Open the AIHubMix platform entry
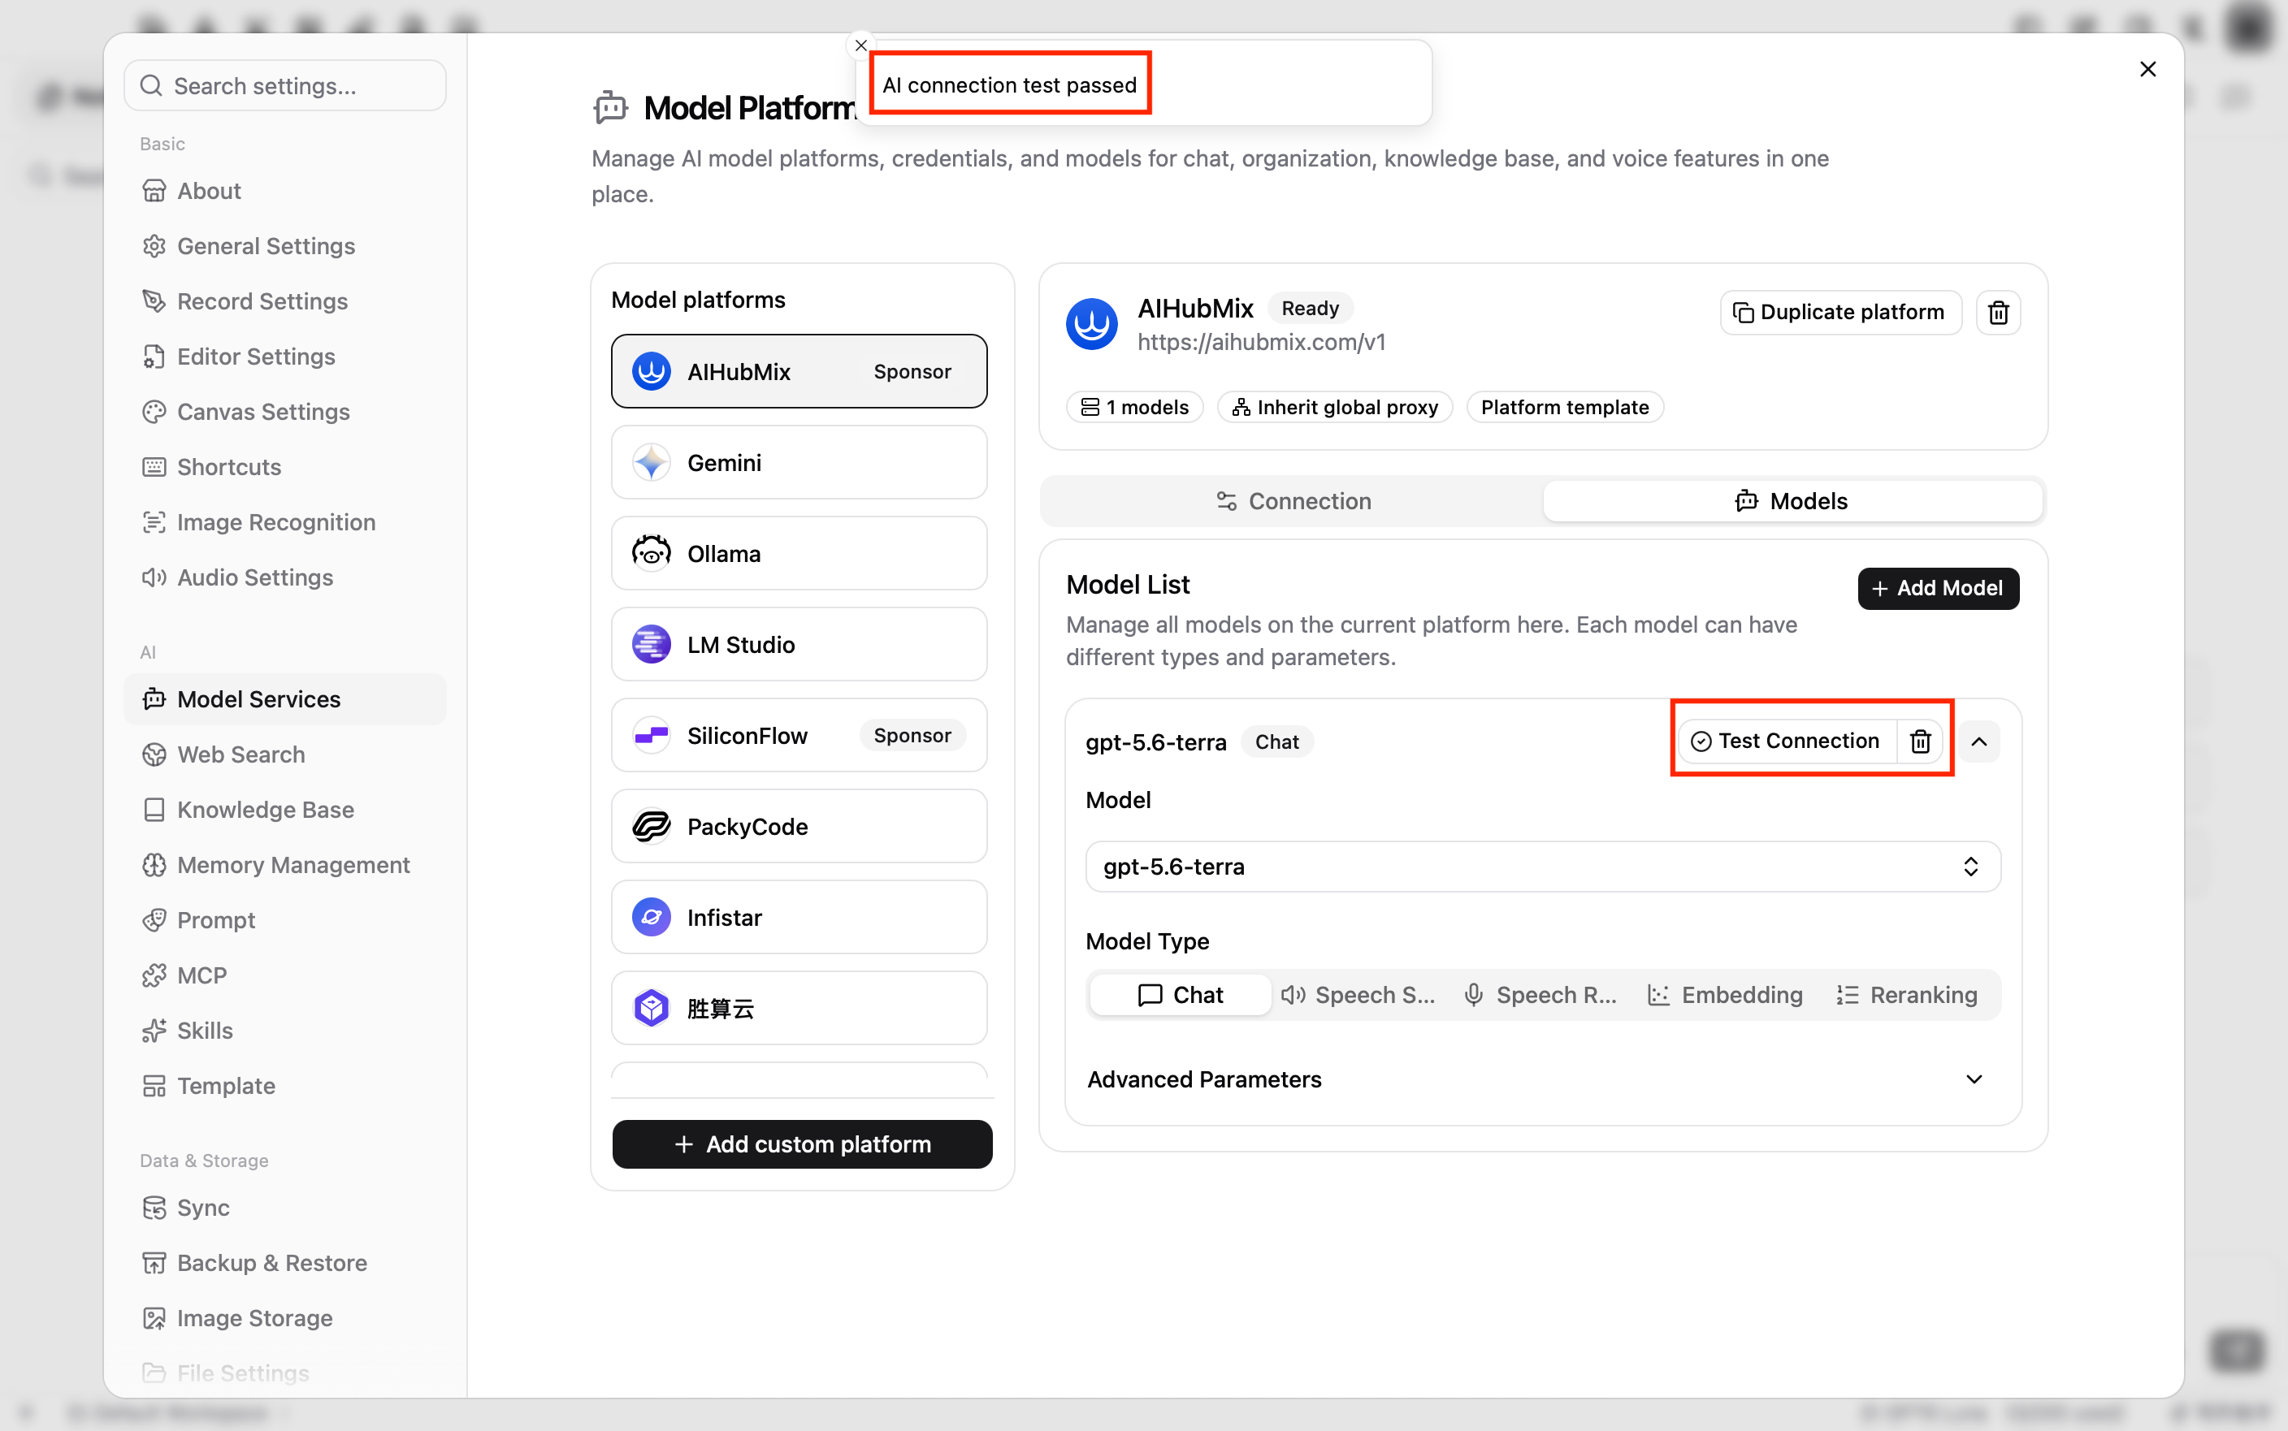 (798, 371)
